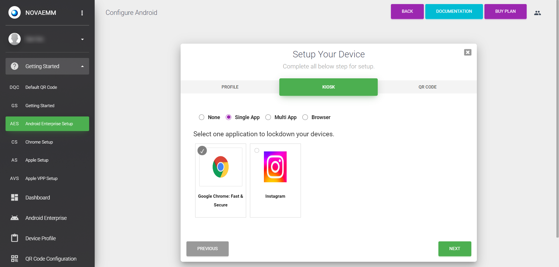
Task: Open Device Profile sidebar label
Action: tap(40, 238)
